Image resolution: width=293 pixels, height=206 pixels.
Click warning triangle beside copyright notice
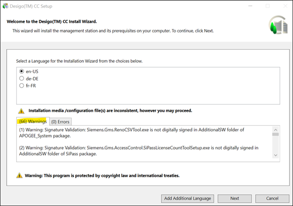point(19,175)
